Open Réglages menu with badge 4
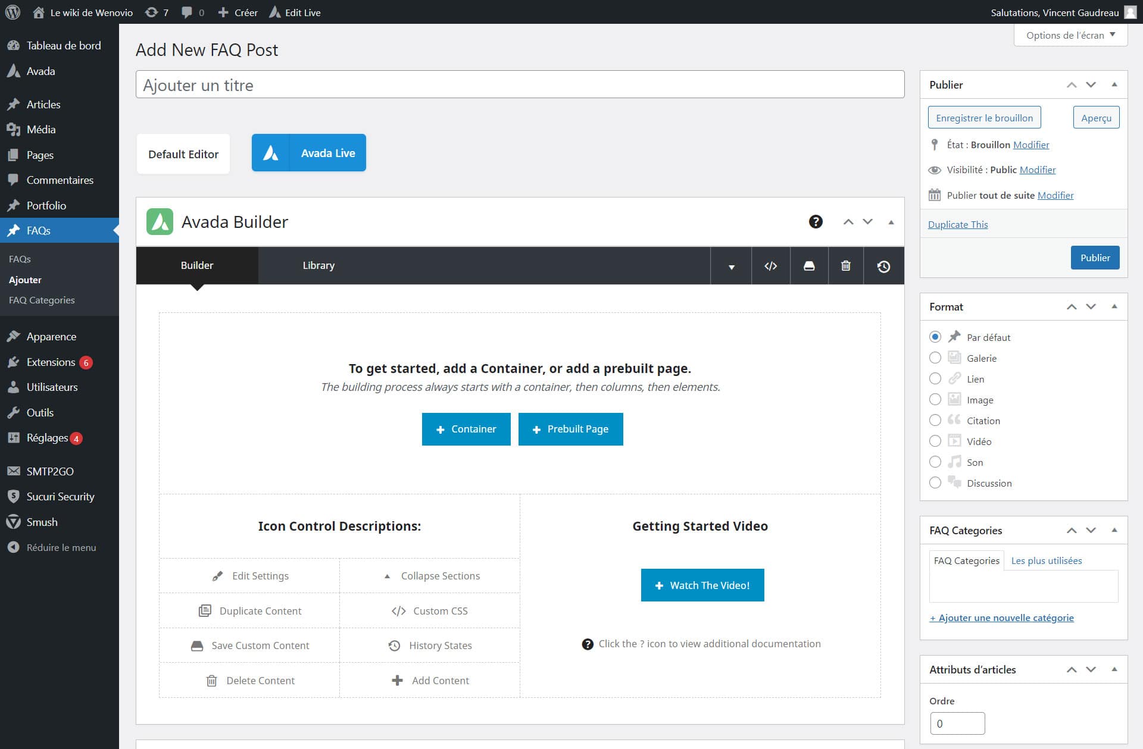 (x=60, y=438)
